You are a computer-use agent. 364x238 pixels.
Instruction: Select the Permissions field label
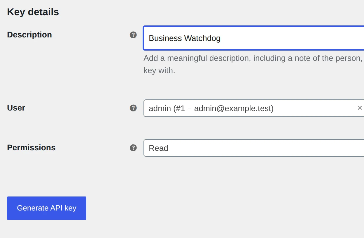(x=31, y=148)
